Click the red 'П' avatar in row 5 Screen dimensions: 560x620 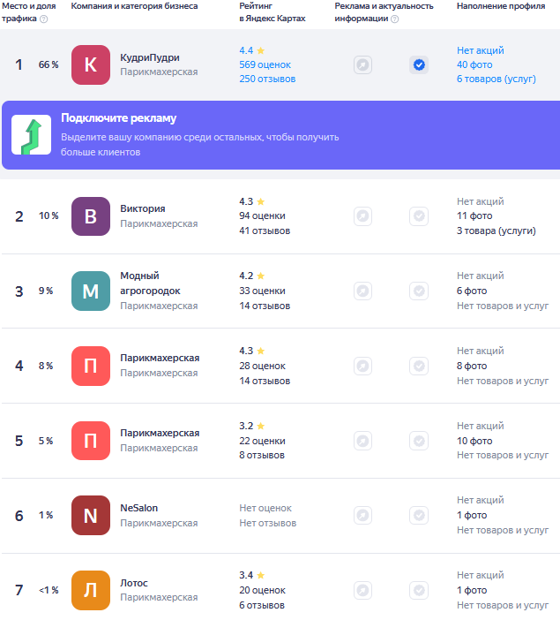tap(91, 441)
